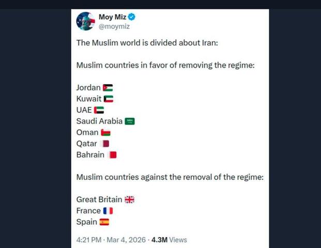The height and width of the screenshot is (248, 321).
Task: Click the Great Britain flag emoji
Action: 130,199
